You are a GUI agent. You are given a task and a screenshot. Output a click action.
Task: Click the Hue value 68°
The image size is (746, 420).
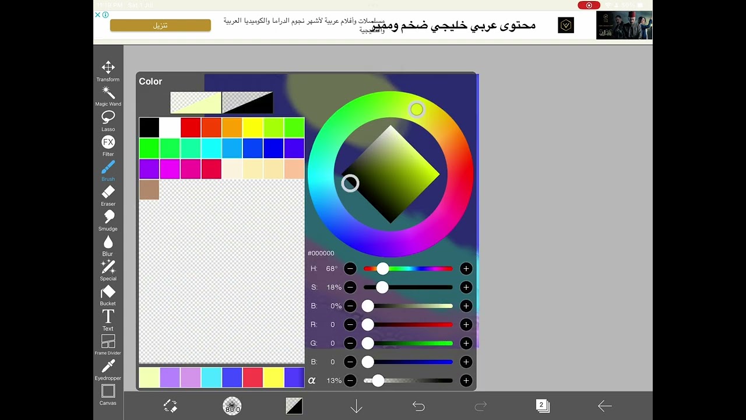click(x=332, y=268)
